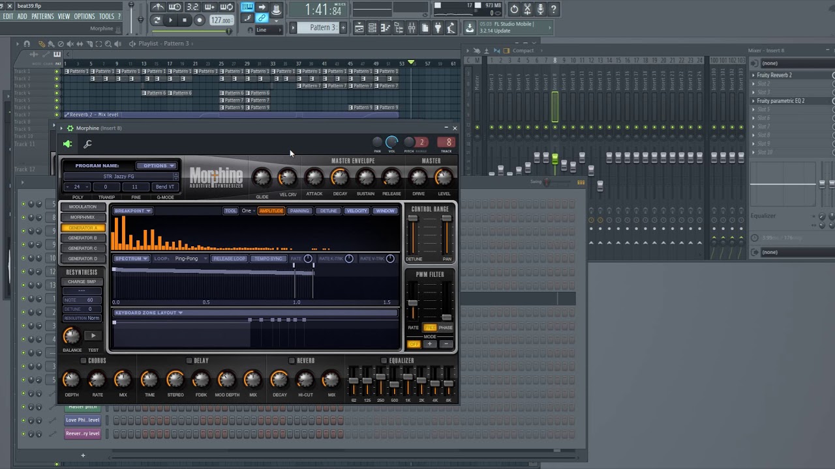The width and height of the screenshot is (835, 469).
Task: Click the undo history scissors icon
Action: click(527, 9)
